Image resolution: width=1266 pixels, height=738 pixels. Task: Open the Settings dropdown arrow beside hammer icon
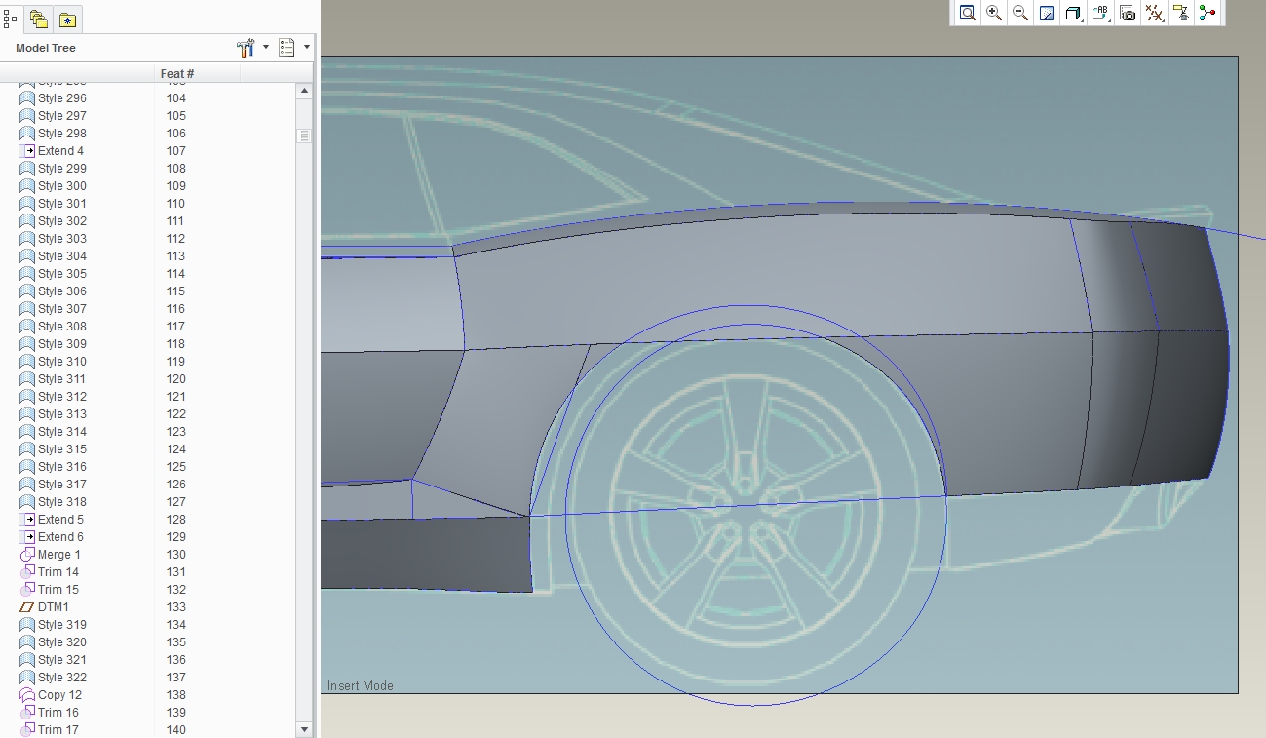coord(265,47)
